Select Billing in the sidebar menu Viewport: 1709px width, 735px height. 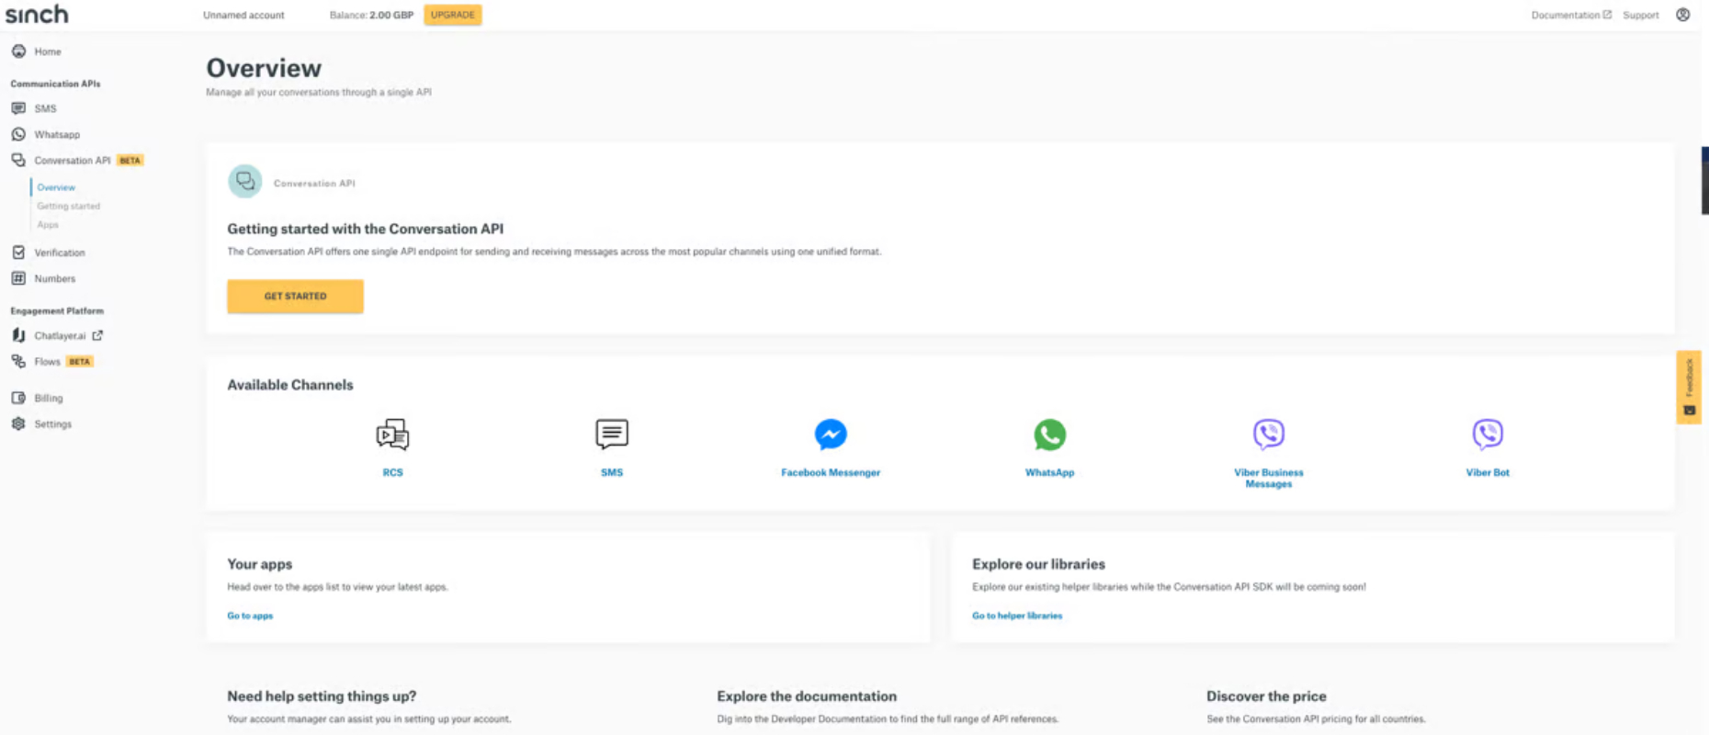(49, 398)
